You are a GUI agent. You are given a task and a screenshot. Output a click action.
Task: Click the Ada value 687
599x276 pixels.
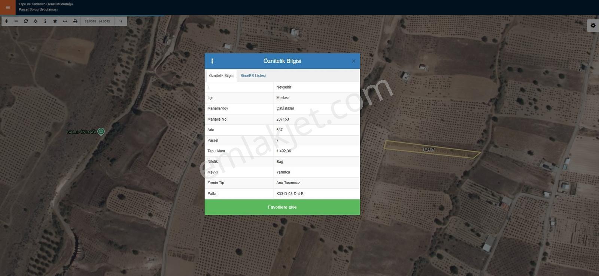point(280,130)
